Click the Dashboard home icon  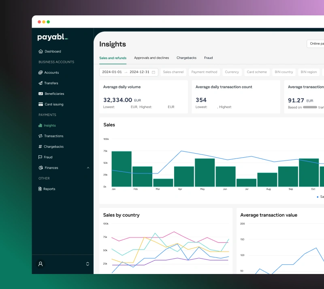(40, 51)
